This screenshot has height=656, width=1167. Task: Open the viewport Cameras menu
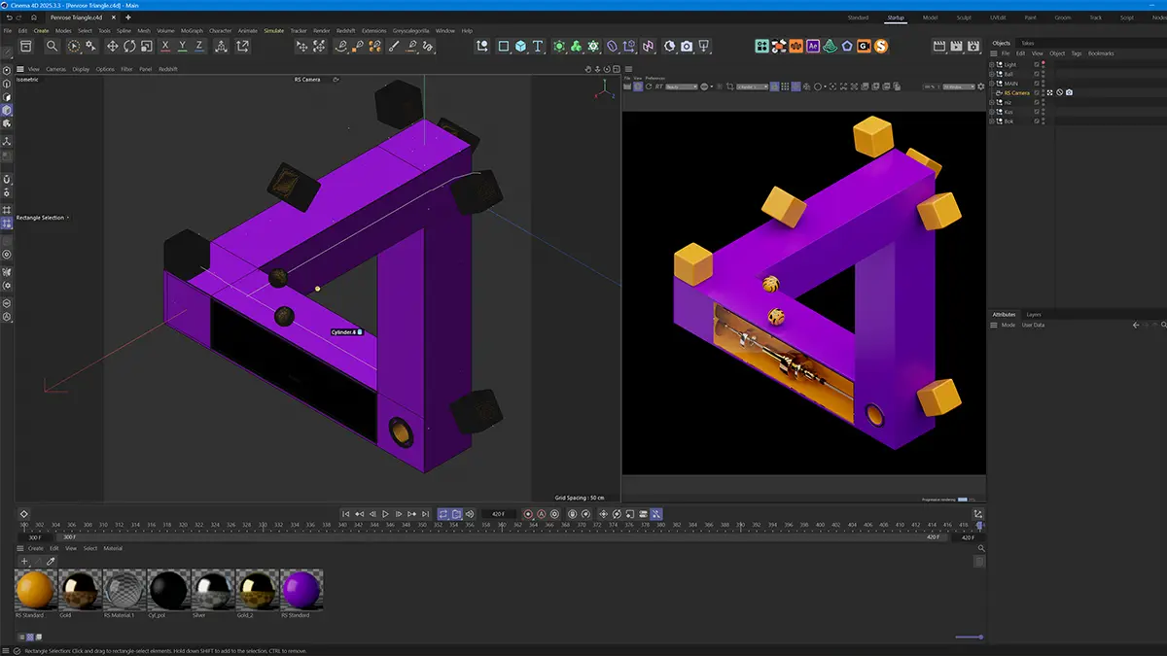(x=55, y=69)
